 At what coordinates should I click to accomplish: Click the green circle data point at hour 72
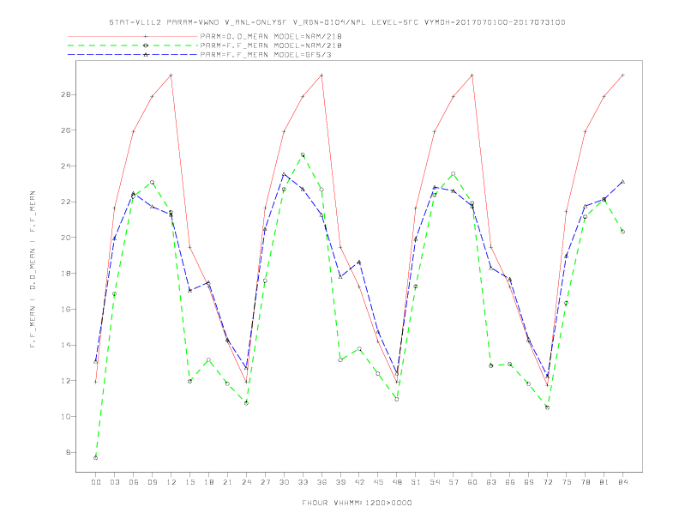[547, 407]
